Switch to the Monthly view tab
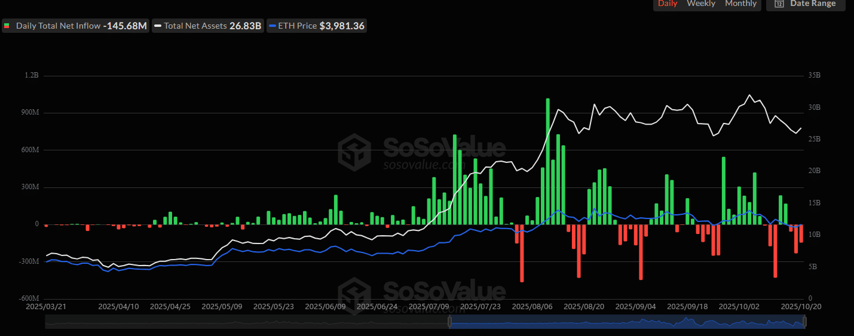This screenshot has width=854, height=336. point(740,4)
